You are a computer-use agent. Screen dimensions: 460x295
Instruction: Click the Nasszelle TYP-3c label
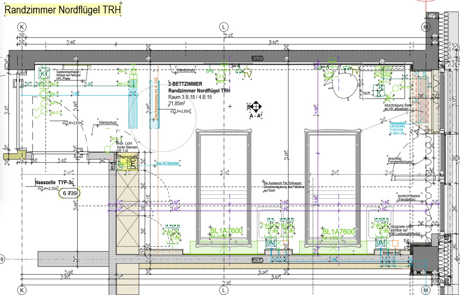(53, 183)
